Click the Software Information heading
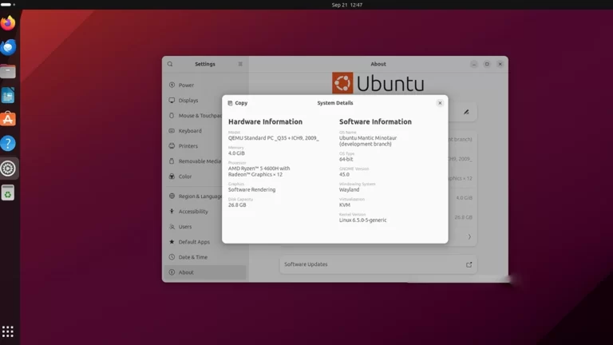The height and width of the screenshot is (345, 613). point(375,121)
